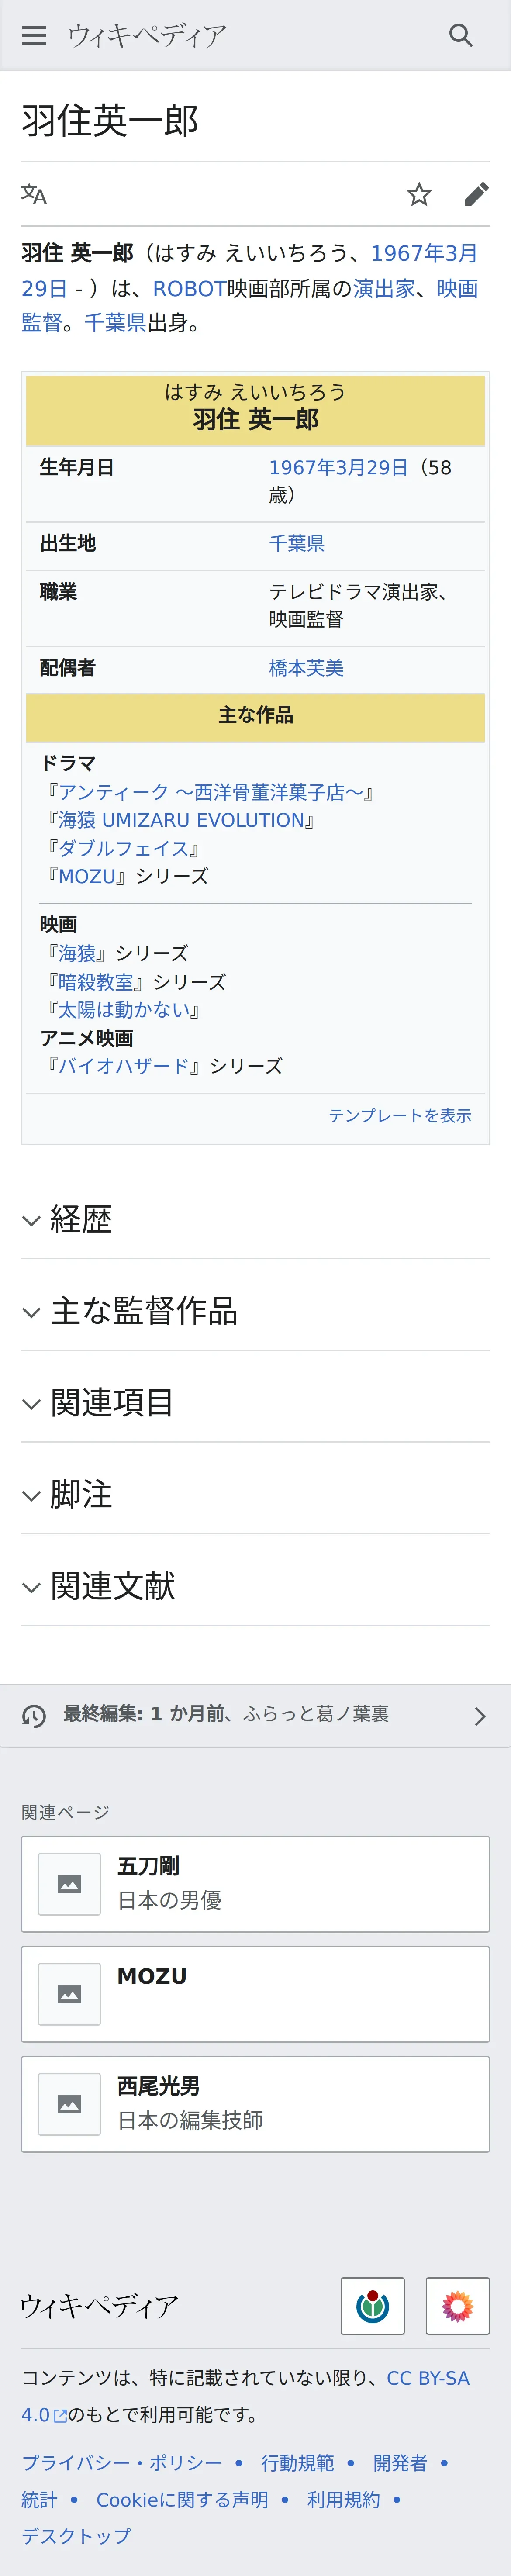511x2576 pixels.
Task: Click the edit pencil icon
Action: (x=477, y=194)
